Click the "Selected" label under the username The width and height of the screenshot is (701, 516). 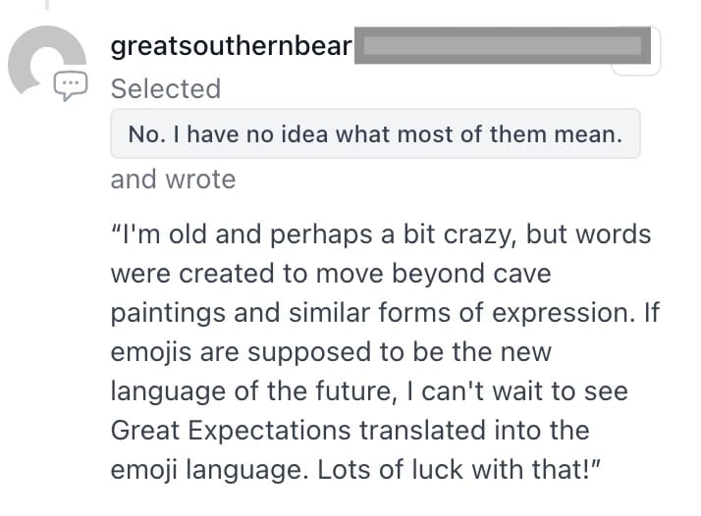(x=166, y=88)
